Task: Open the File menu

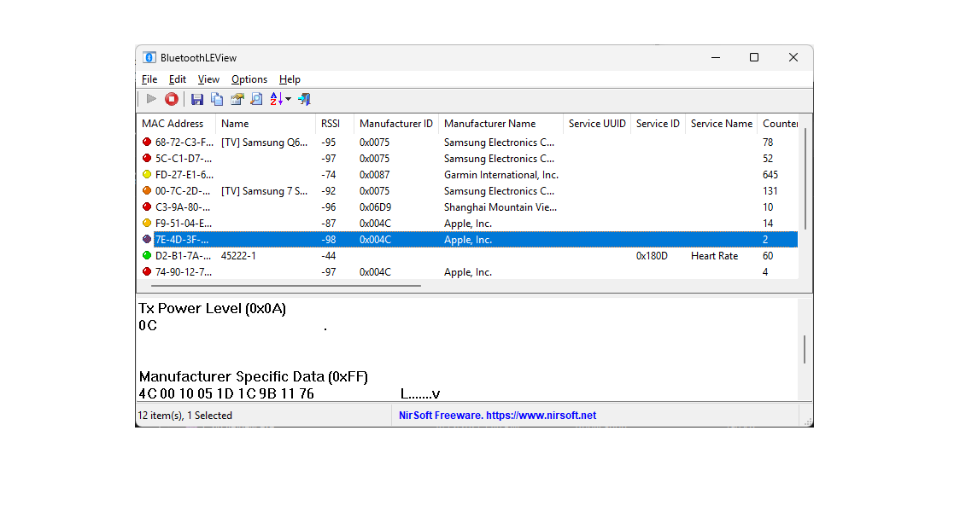Action: (149, 79)
